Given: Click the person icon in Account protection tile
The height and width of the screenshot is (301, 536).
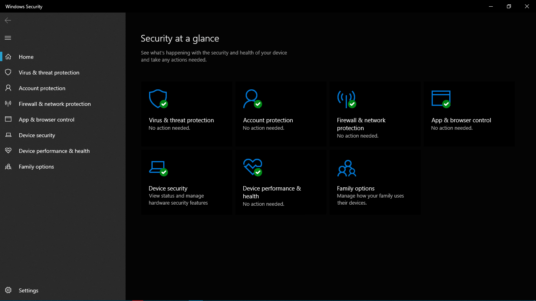Looking at the screenshot, I should click(252, 98).
